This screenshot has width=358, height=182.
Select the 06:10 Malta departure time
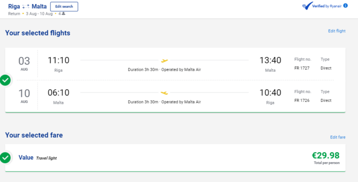pos(58,92)
